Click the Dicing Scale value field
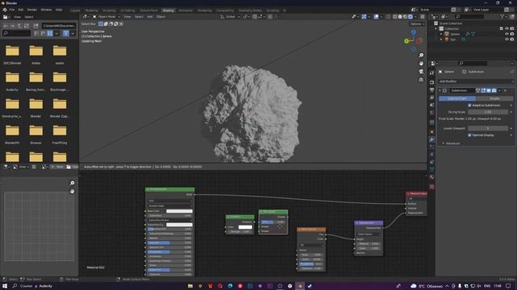This screenshot has height=290, width=517. tap(488, 112)
